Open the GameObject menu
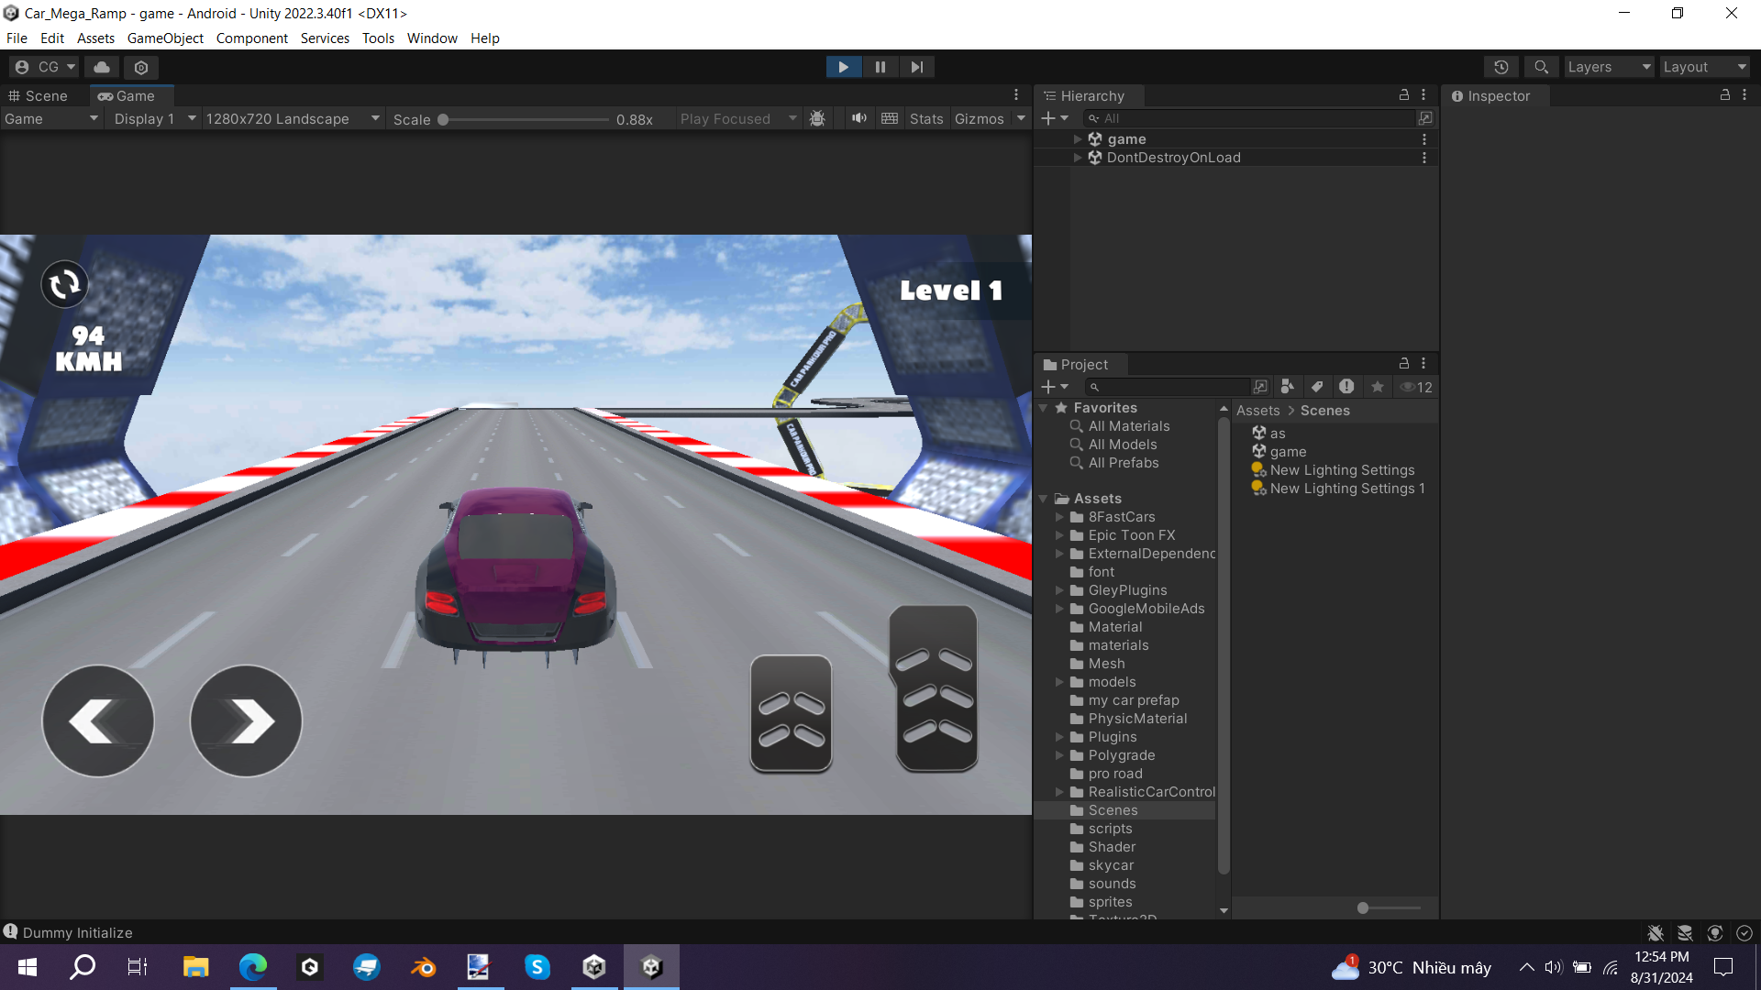This screenshot has height=990, width=1761. tap(165, 38)
